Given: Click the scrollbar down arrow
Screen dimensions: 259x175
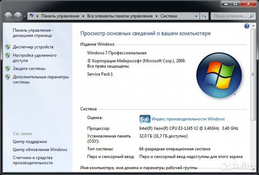Looking at the screenshot, I should click(x=253, y=169).
